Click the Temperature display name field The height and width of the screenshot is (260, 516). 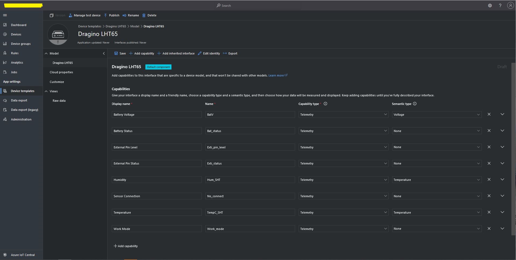pyautogui.click(x=156, y=213)
